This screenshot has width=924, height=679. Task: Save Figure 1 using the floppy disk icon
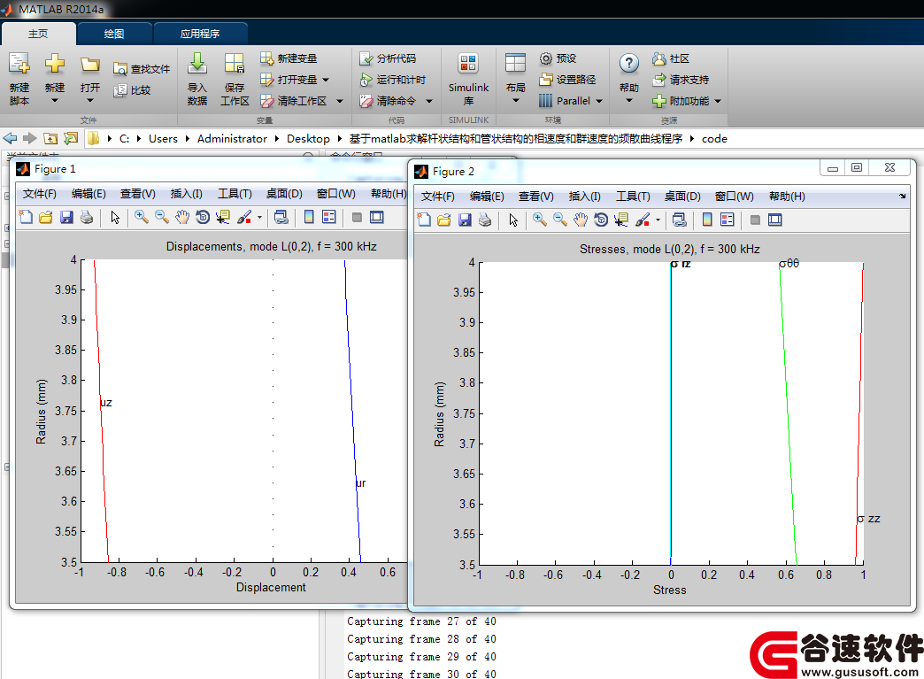pos(66,217)
